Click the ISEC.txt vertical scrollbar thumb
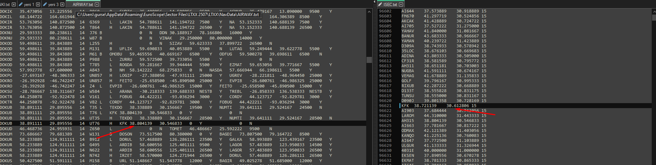Image resolution: width=656 pixels, height=165 pixels. (x=654, y=17)
